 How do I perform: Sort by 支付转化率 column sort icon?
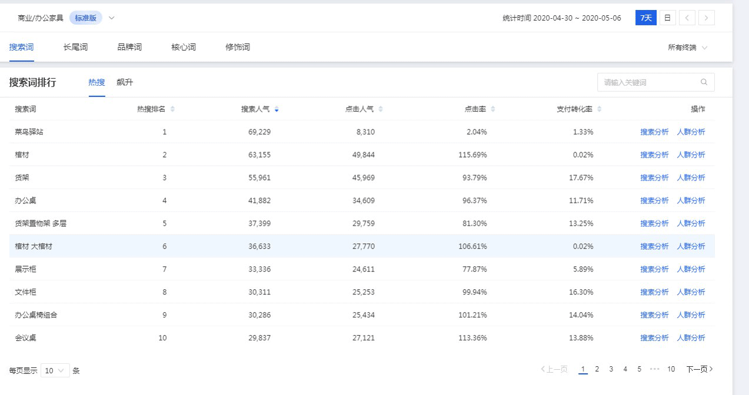pos(599,109)
